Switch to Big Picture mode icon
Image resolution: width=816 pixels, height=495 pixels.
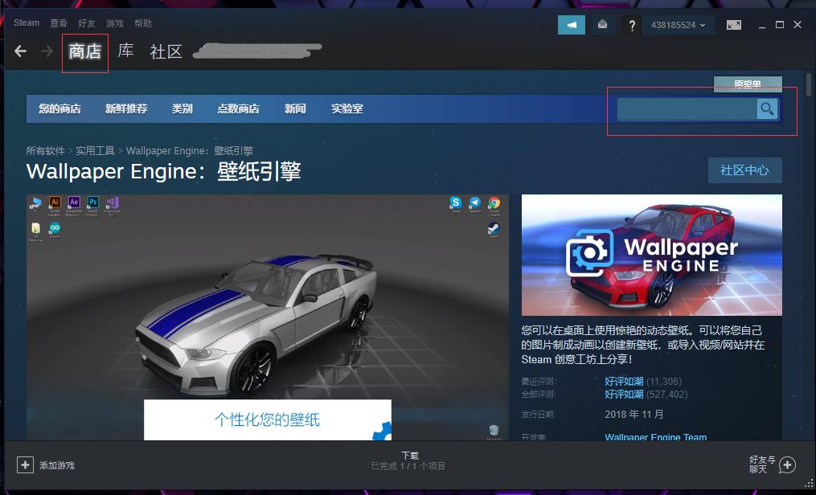[734, 24]
